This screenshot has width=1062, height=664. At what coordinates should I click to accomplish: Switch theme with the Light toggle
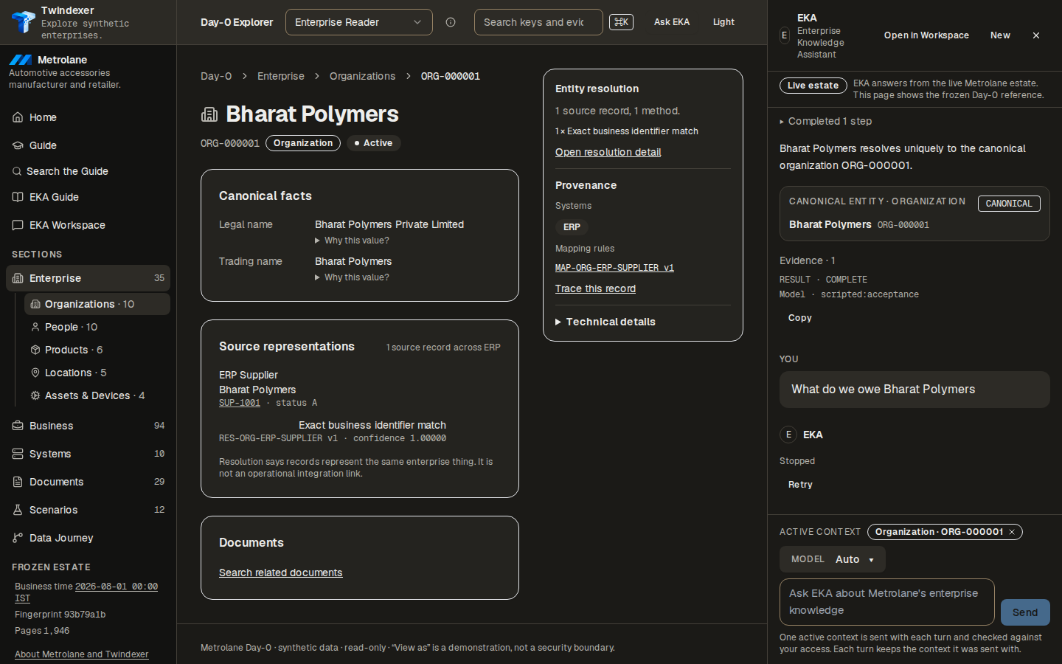point(723,22)
